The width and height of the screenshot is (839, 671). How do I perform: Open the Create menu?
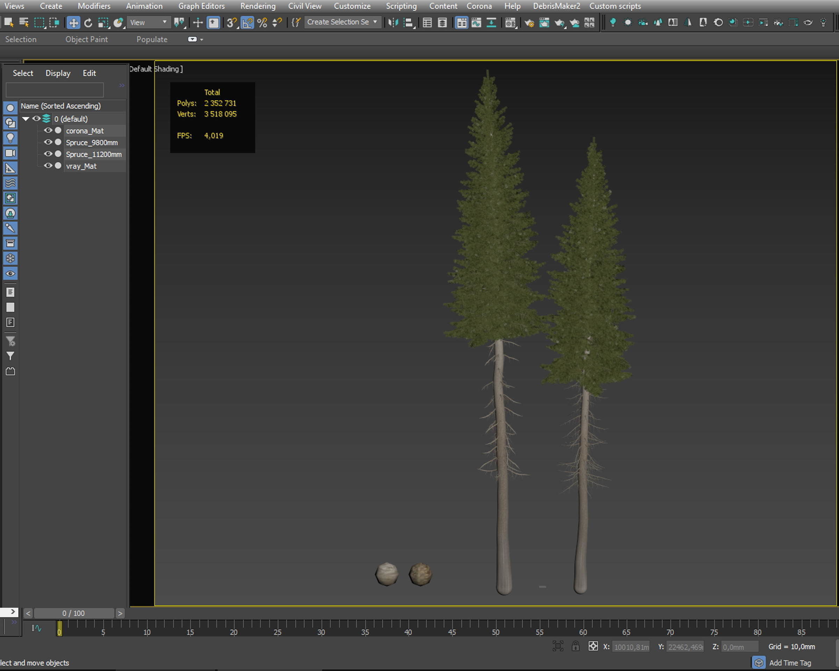[51, 6]
